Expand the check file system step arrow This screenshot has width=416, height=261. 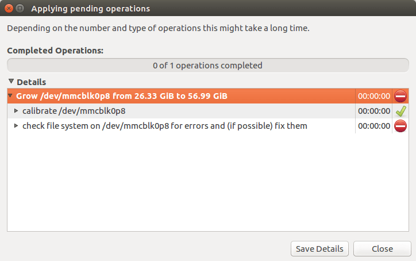click(x=16, y=126)
